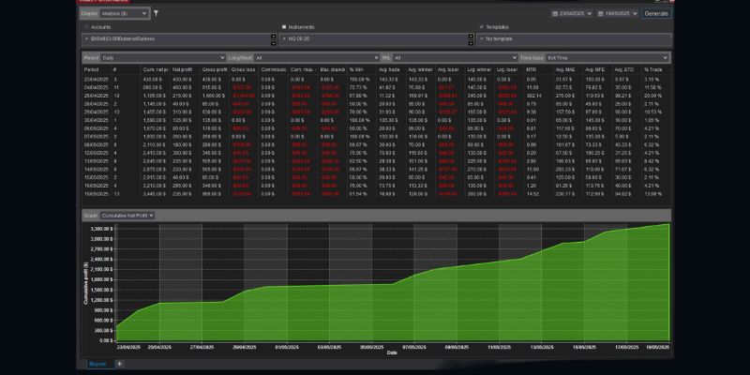Screen dimensions: 750x375
Task: Sort by the Max. drawdown column header
Action: (x=333, y=69)
